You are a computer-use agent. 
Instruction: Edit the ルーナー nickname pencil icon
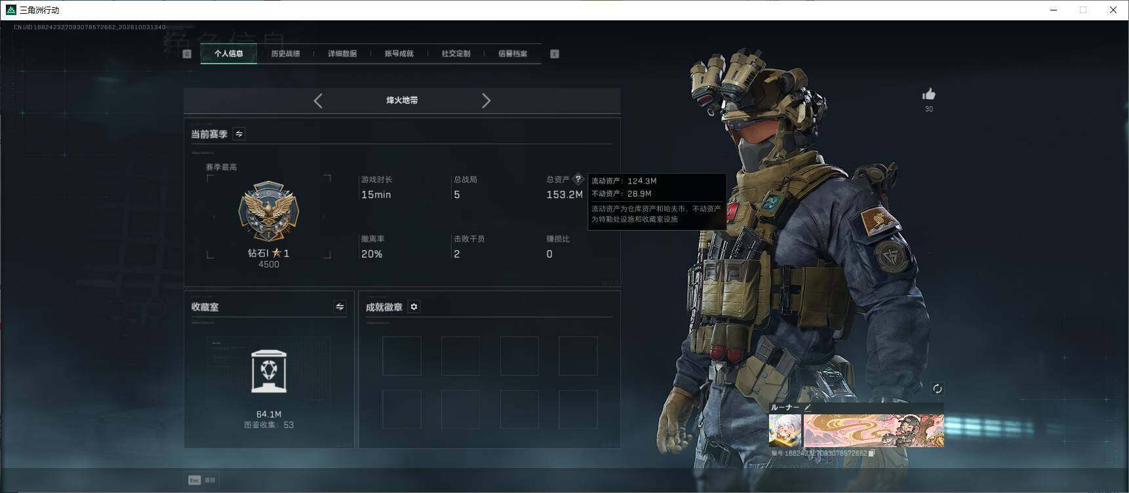(x=807, y=407)
